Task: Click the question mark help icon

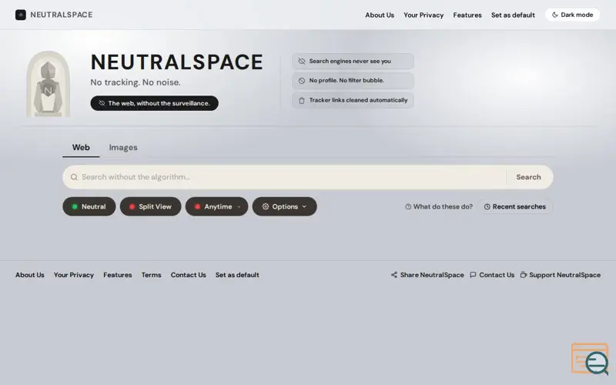Action: tap(408, 206)
